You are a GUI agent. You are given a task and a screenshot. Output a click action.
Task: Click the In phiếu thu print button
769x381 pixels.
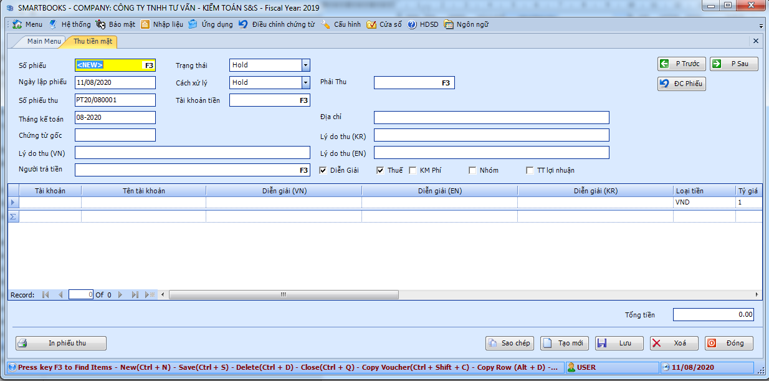[x=61, y=343]
